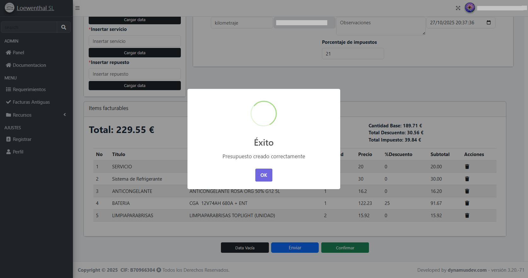The height and width of the screenshot is (278, 528).
Task: Open the Panel admin page
Action: 18,53
